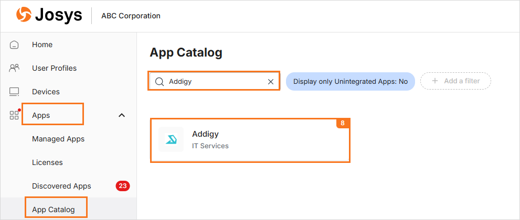
Task: Open Managed Apps submenu item
Action: pos(58,139)
